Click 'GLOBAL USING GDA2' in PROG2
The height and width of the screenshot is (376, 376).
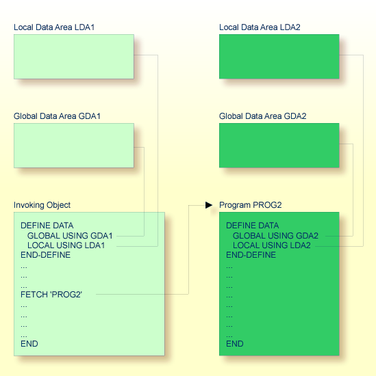click(275, 236)
